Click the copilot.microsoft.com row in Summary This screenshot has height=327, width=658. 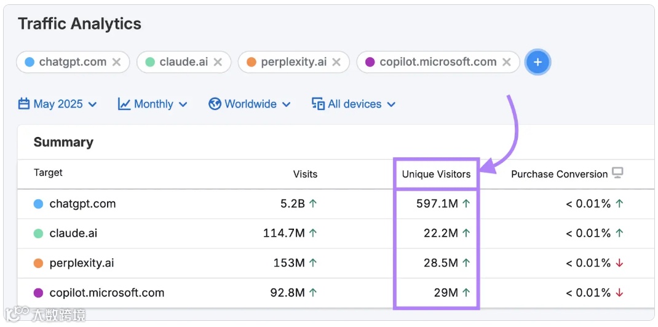pyautogui.click(x=106, y=293)
